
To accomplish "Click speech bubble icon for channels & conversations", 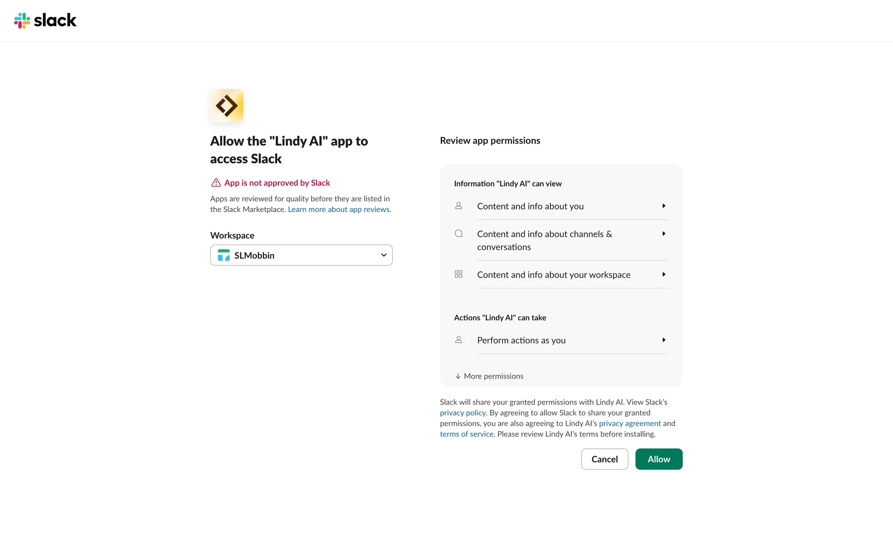I will [x=459, y=234].
